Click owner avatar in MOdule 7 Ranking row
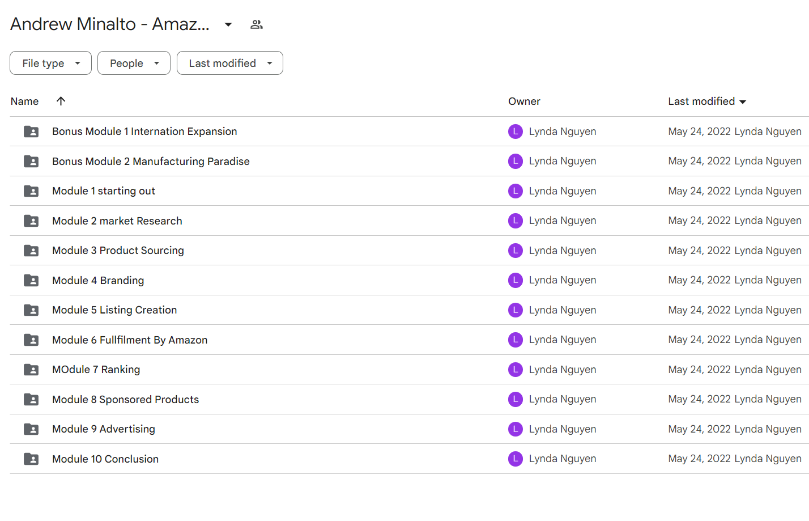 click(516, 370)
